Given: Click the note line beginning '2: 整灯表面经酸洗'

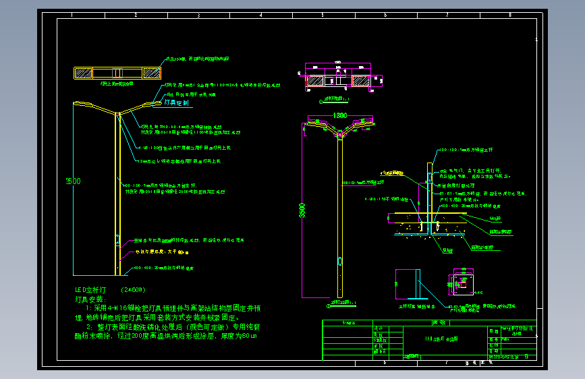Looking at the screenshot, I should pyautogui.click(x=173, y=327).
